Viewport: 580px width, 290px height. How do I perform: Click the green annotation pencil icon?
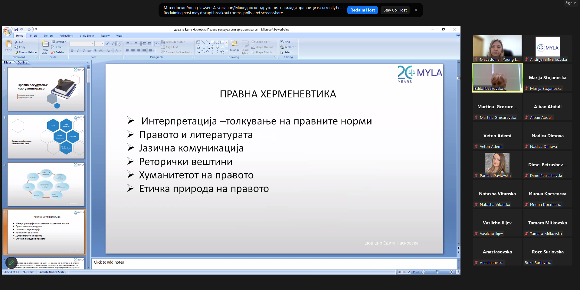[x=11, y=262]
